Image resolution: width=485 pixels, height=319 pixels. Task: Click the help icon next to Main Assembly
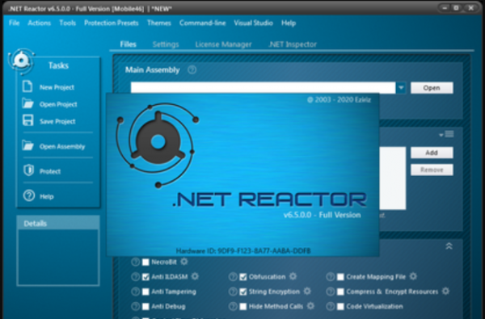click(x=192, y=70)
